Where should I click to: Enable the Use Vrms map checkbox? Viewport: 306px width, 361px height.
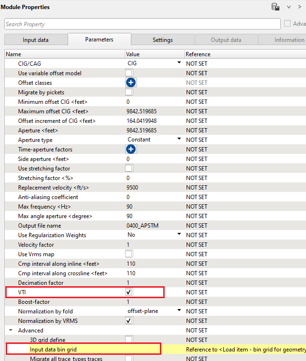[129, 254]
